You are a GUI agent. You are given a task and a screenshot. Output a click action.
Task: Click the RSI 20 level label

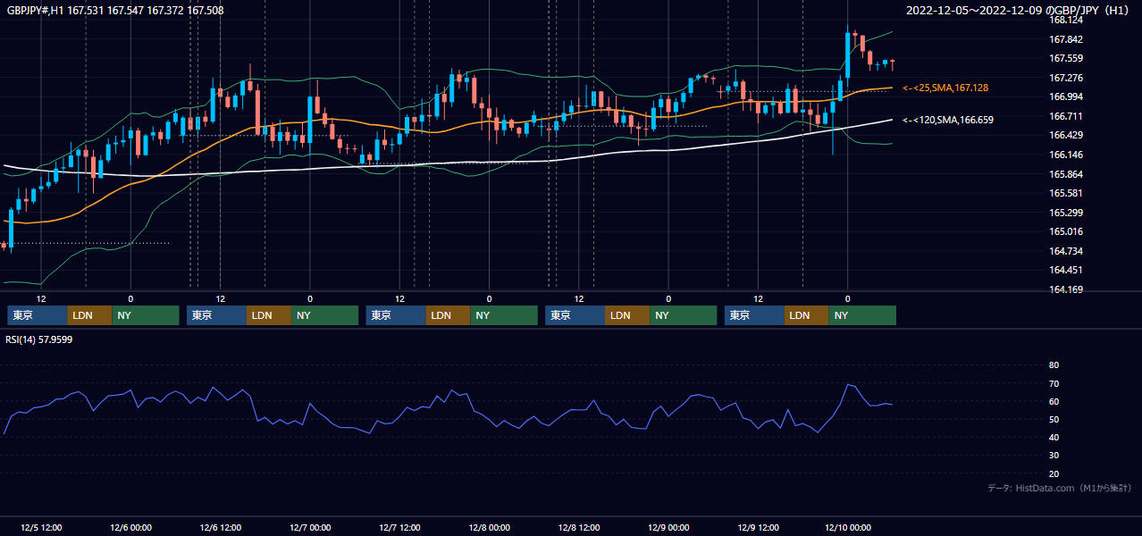tap(1054, 473)
